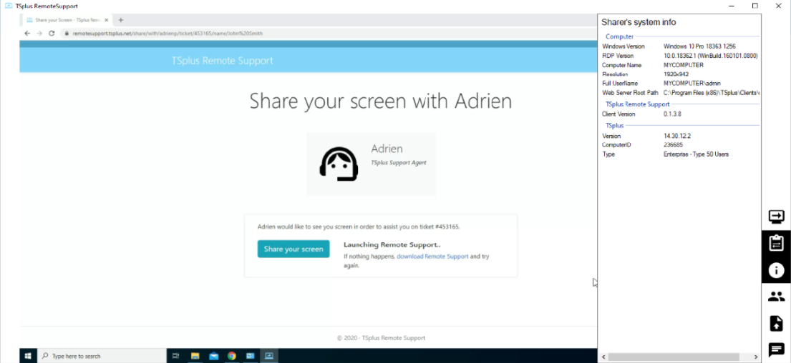This screenshot has width=791, height=363.
Task: Open a new browser tab with plus
Action: pyautogui.click(x=121, y=20)
